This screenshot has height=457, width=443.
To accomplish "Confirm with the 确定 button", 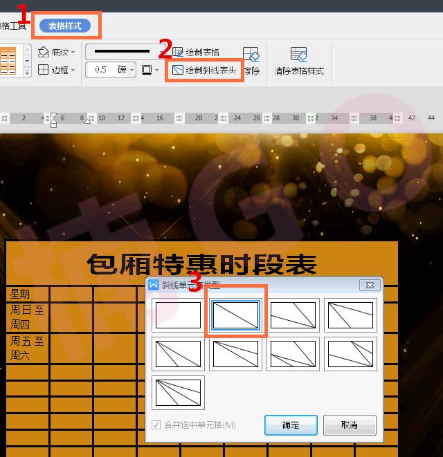I will [291, 425].
